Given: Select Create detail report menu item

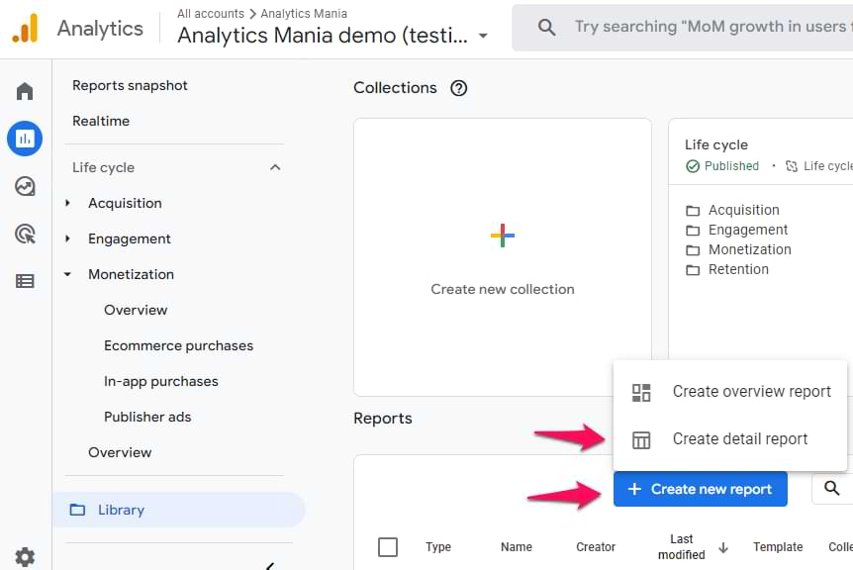Looking at the screenshot, I should coord(730,439).
